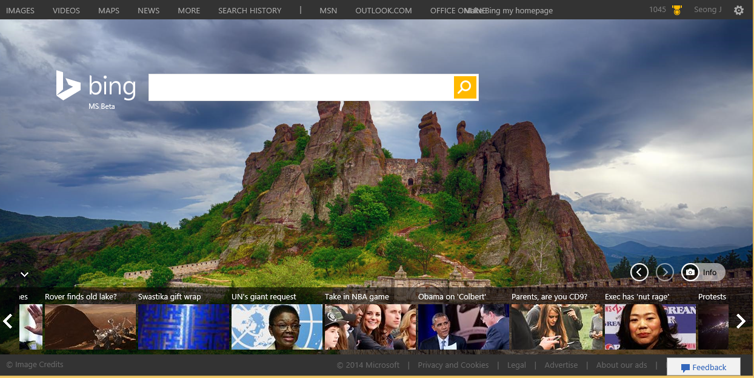Image resolution: width=754 pixels, height=378 pixels.
Task: Open the Privacy and Cookies link
Action: coord(453,365)
